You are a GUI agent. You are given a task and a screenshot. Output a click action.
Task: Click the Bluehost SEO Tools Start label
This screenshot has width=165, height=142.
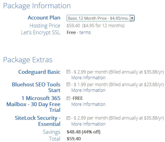pyautogui.click(x=36, y=87)
